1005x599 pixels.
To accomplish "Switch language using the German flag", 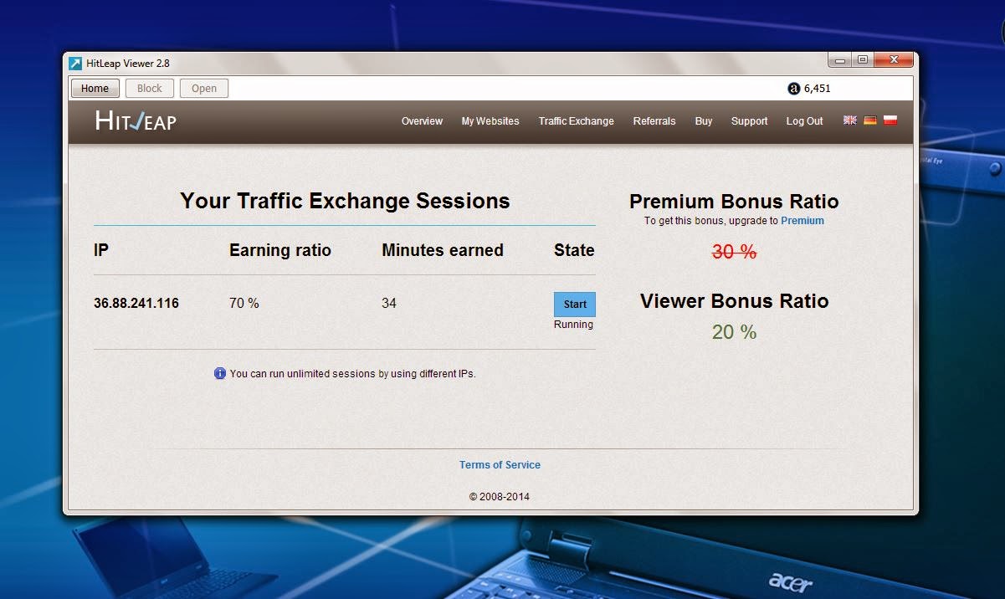I will (870, 120).
